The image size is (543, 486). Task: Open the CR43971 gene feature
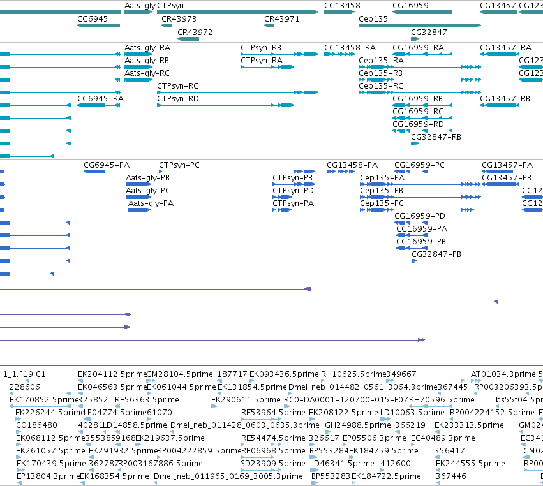(269, 26)
